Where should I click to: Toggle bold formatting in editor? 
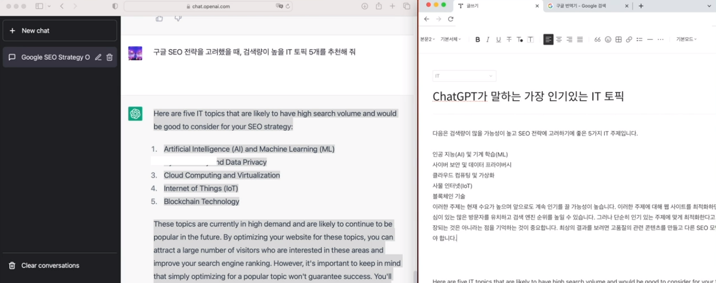pos(478,39)
